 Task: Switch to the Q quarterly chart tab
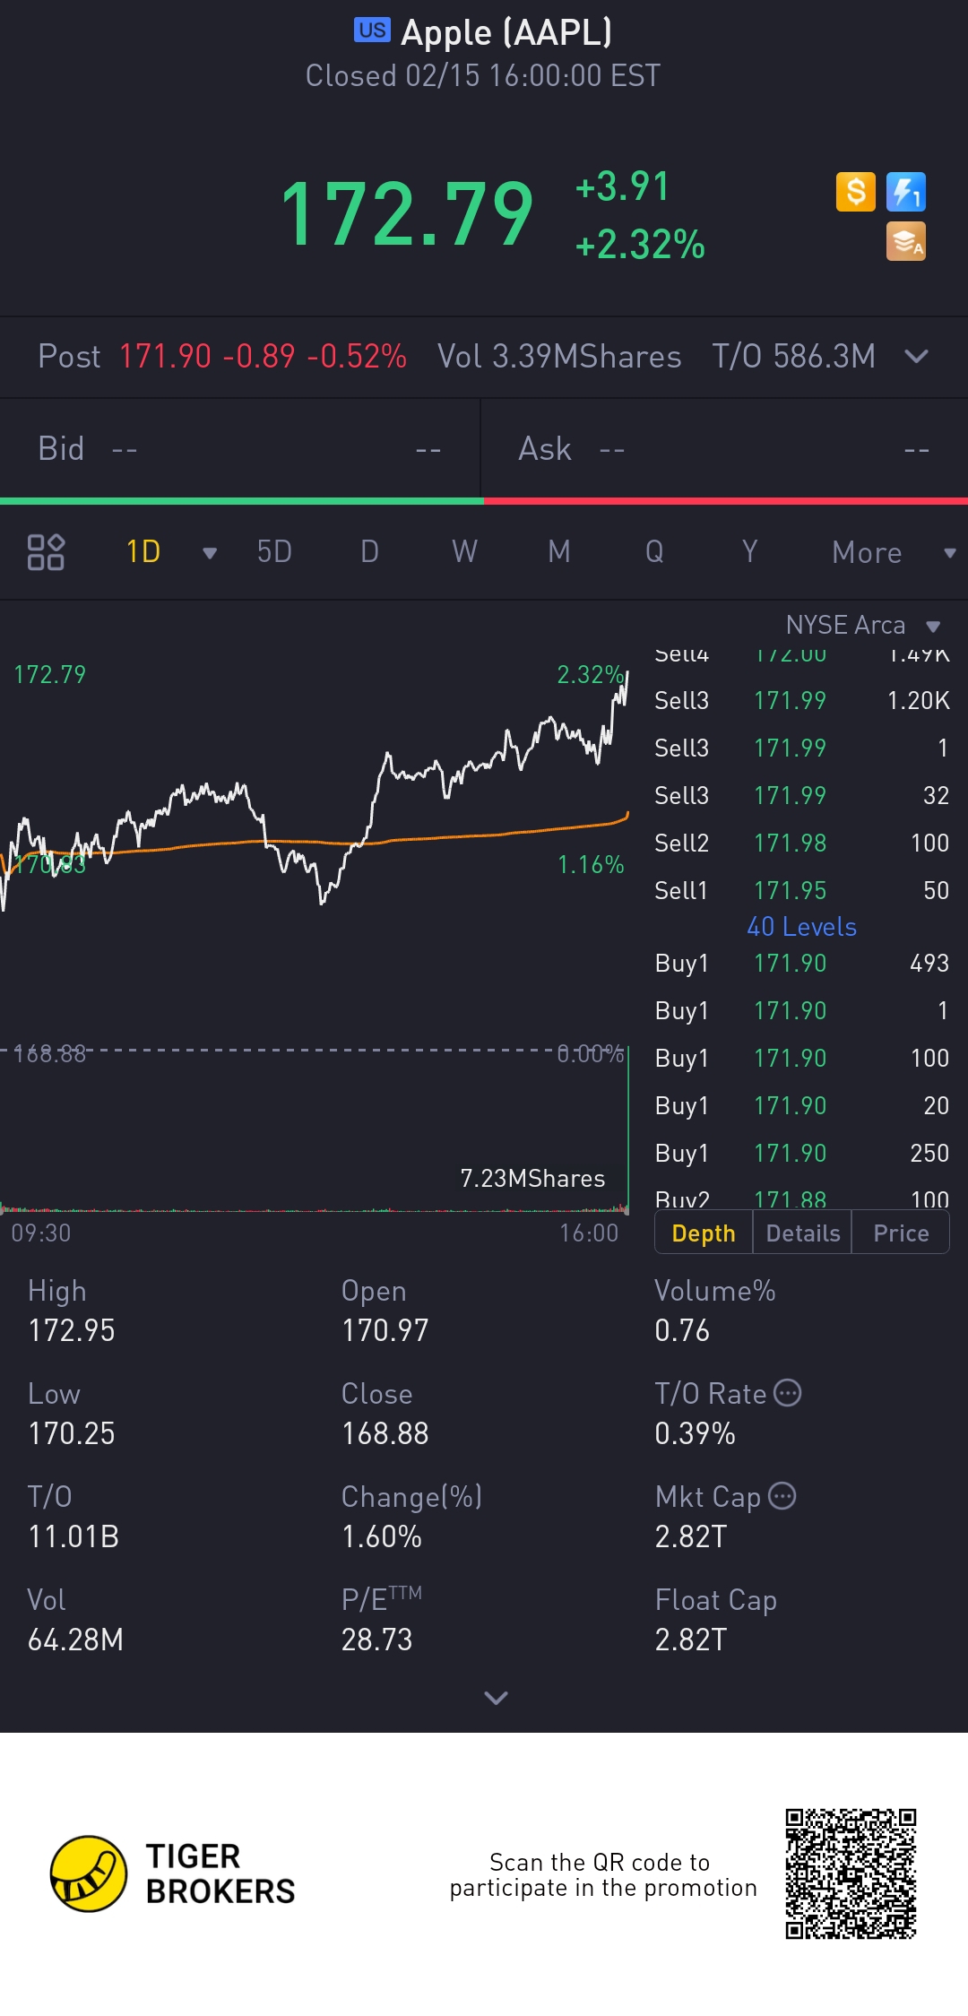click(x=654, y=552)
